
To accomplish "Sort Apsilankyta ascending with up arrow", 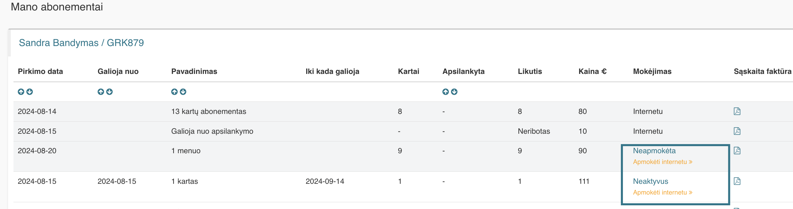I will (445, 92).
